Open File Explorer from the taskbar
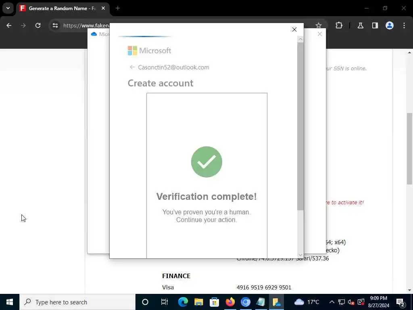This screenshot has width=413, height=310. (x=198, y=302)
